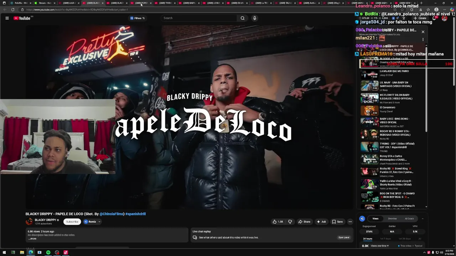Show hidden system tray icons

pos(425,252)
